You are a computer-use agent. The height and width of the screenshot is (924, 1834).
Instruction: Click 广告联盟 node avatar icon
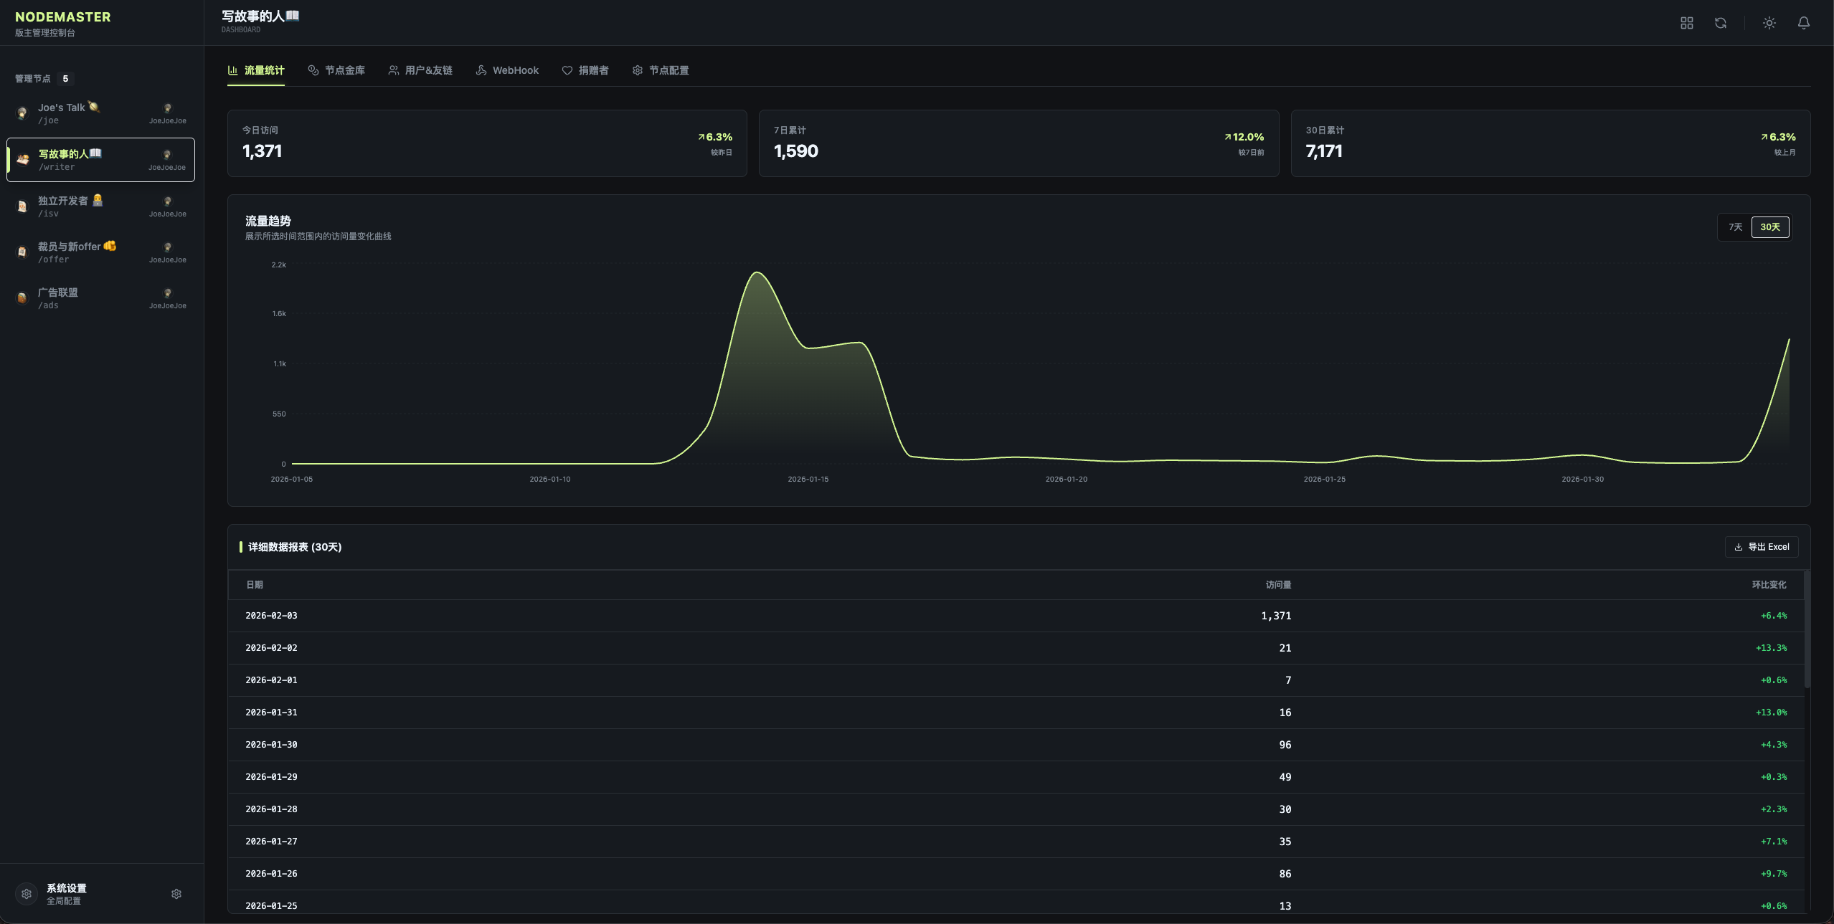22,298
